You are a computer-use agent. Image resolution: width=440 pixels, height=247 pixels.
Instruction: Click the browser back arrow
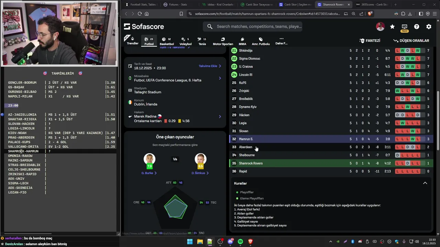click(x=126, y=14)
